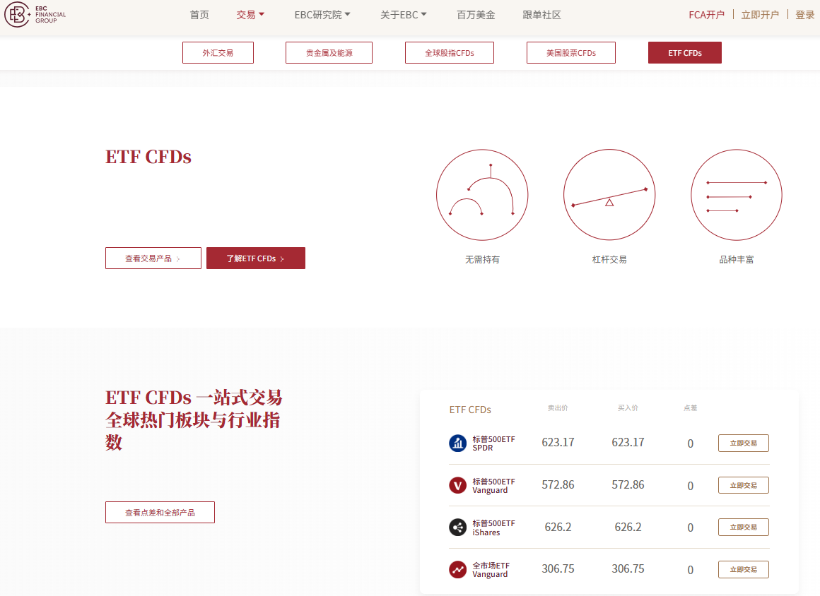Click the large ETF CFDs heading
This screenshot has width=820, height=596.
click(148, 157)
